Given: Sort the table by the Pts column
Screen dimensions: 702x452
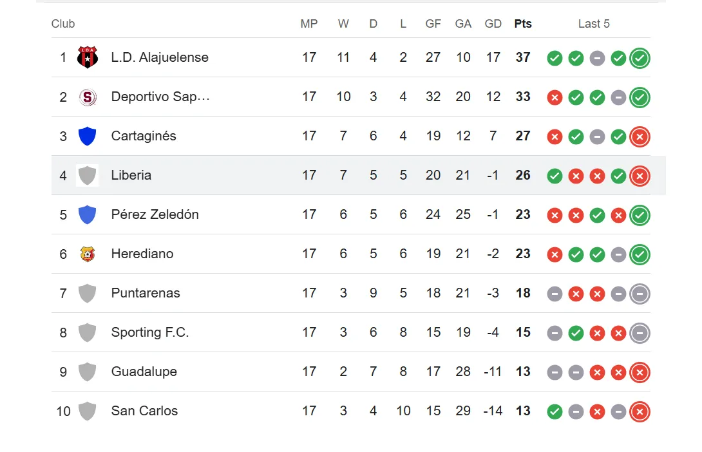Looking at the screenshot, I should (x=523, y=23).
